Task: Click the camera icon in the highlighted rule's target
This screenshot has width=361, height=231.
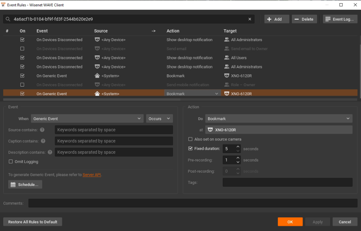Action: click(x=227, y=94)
